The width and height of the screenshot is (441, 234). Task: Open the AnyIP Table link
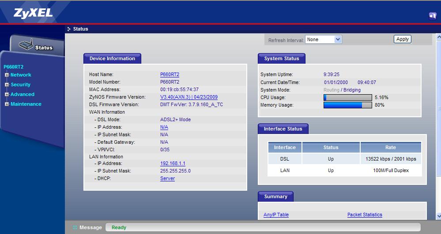click(x=276, y=215)
